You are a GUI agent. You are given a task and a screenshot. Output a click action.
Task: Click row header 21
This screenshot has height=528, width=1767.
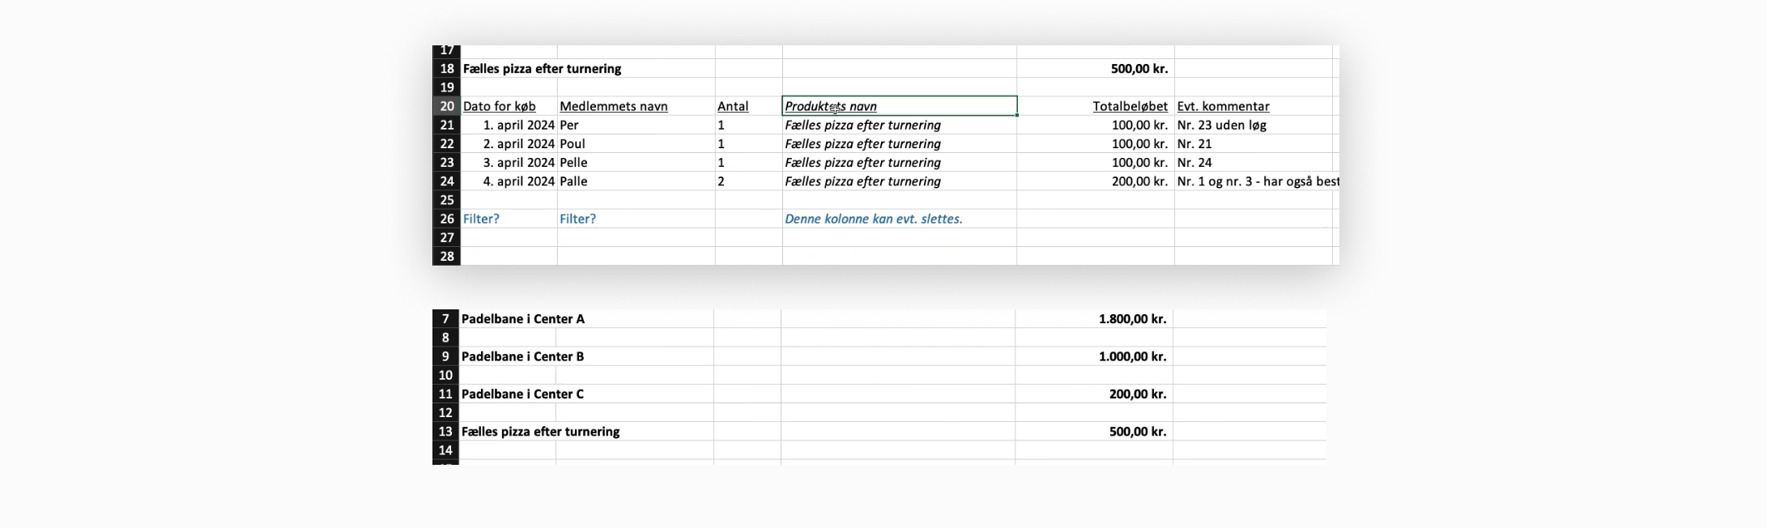coord(447,126)
